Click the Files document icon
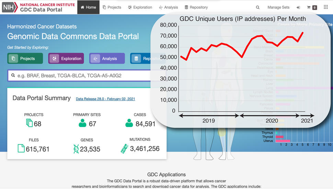 click(21, 149)
